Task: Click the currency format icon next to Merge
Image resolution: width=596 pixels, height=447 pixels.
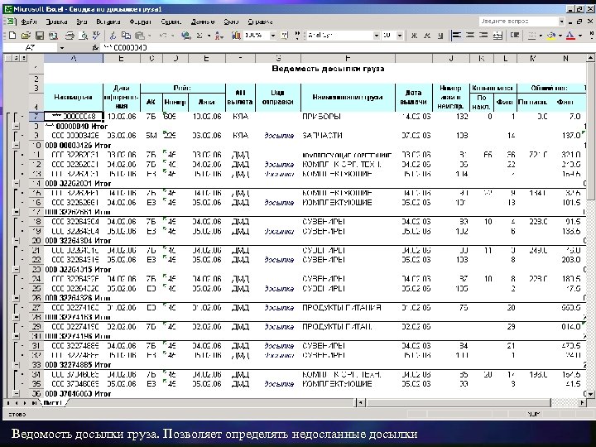Action: click(515, 36)
